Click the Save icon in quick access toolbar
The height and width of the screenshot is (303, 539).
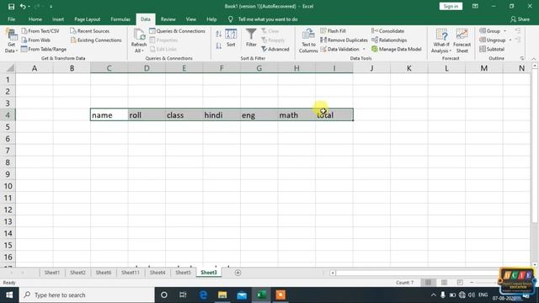click(11, 6)
